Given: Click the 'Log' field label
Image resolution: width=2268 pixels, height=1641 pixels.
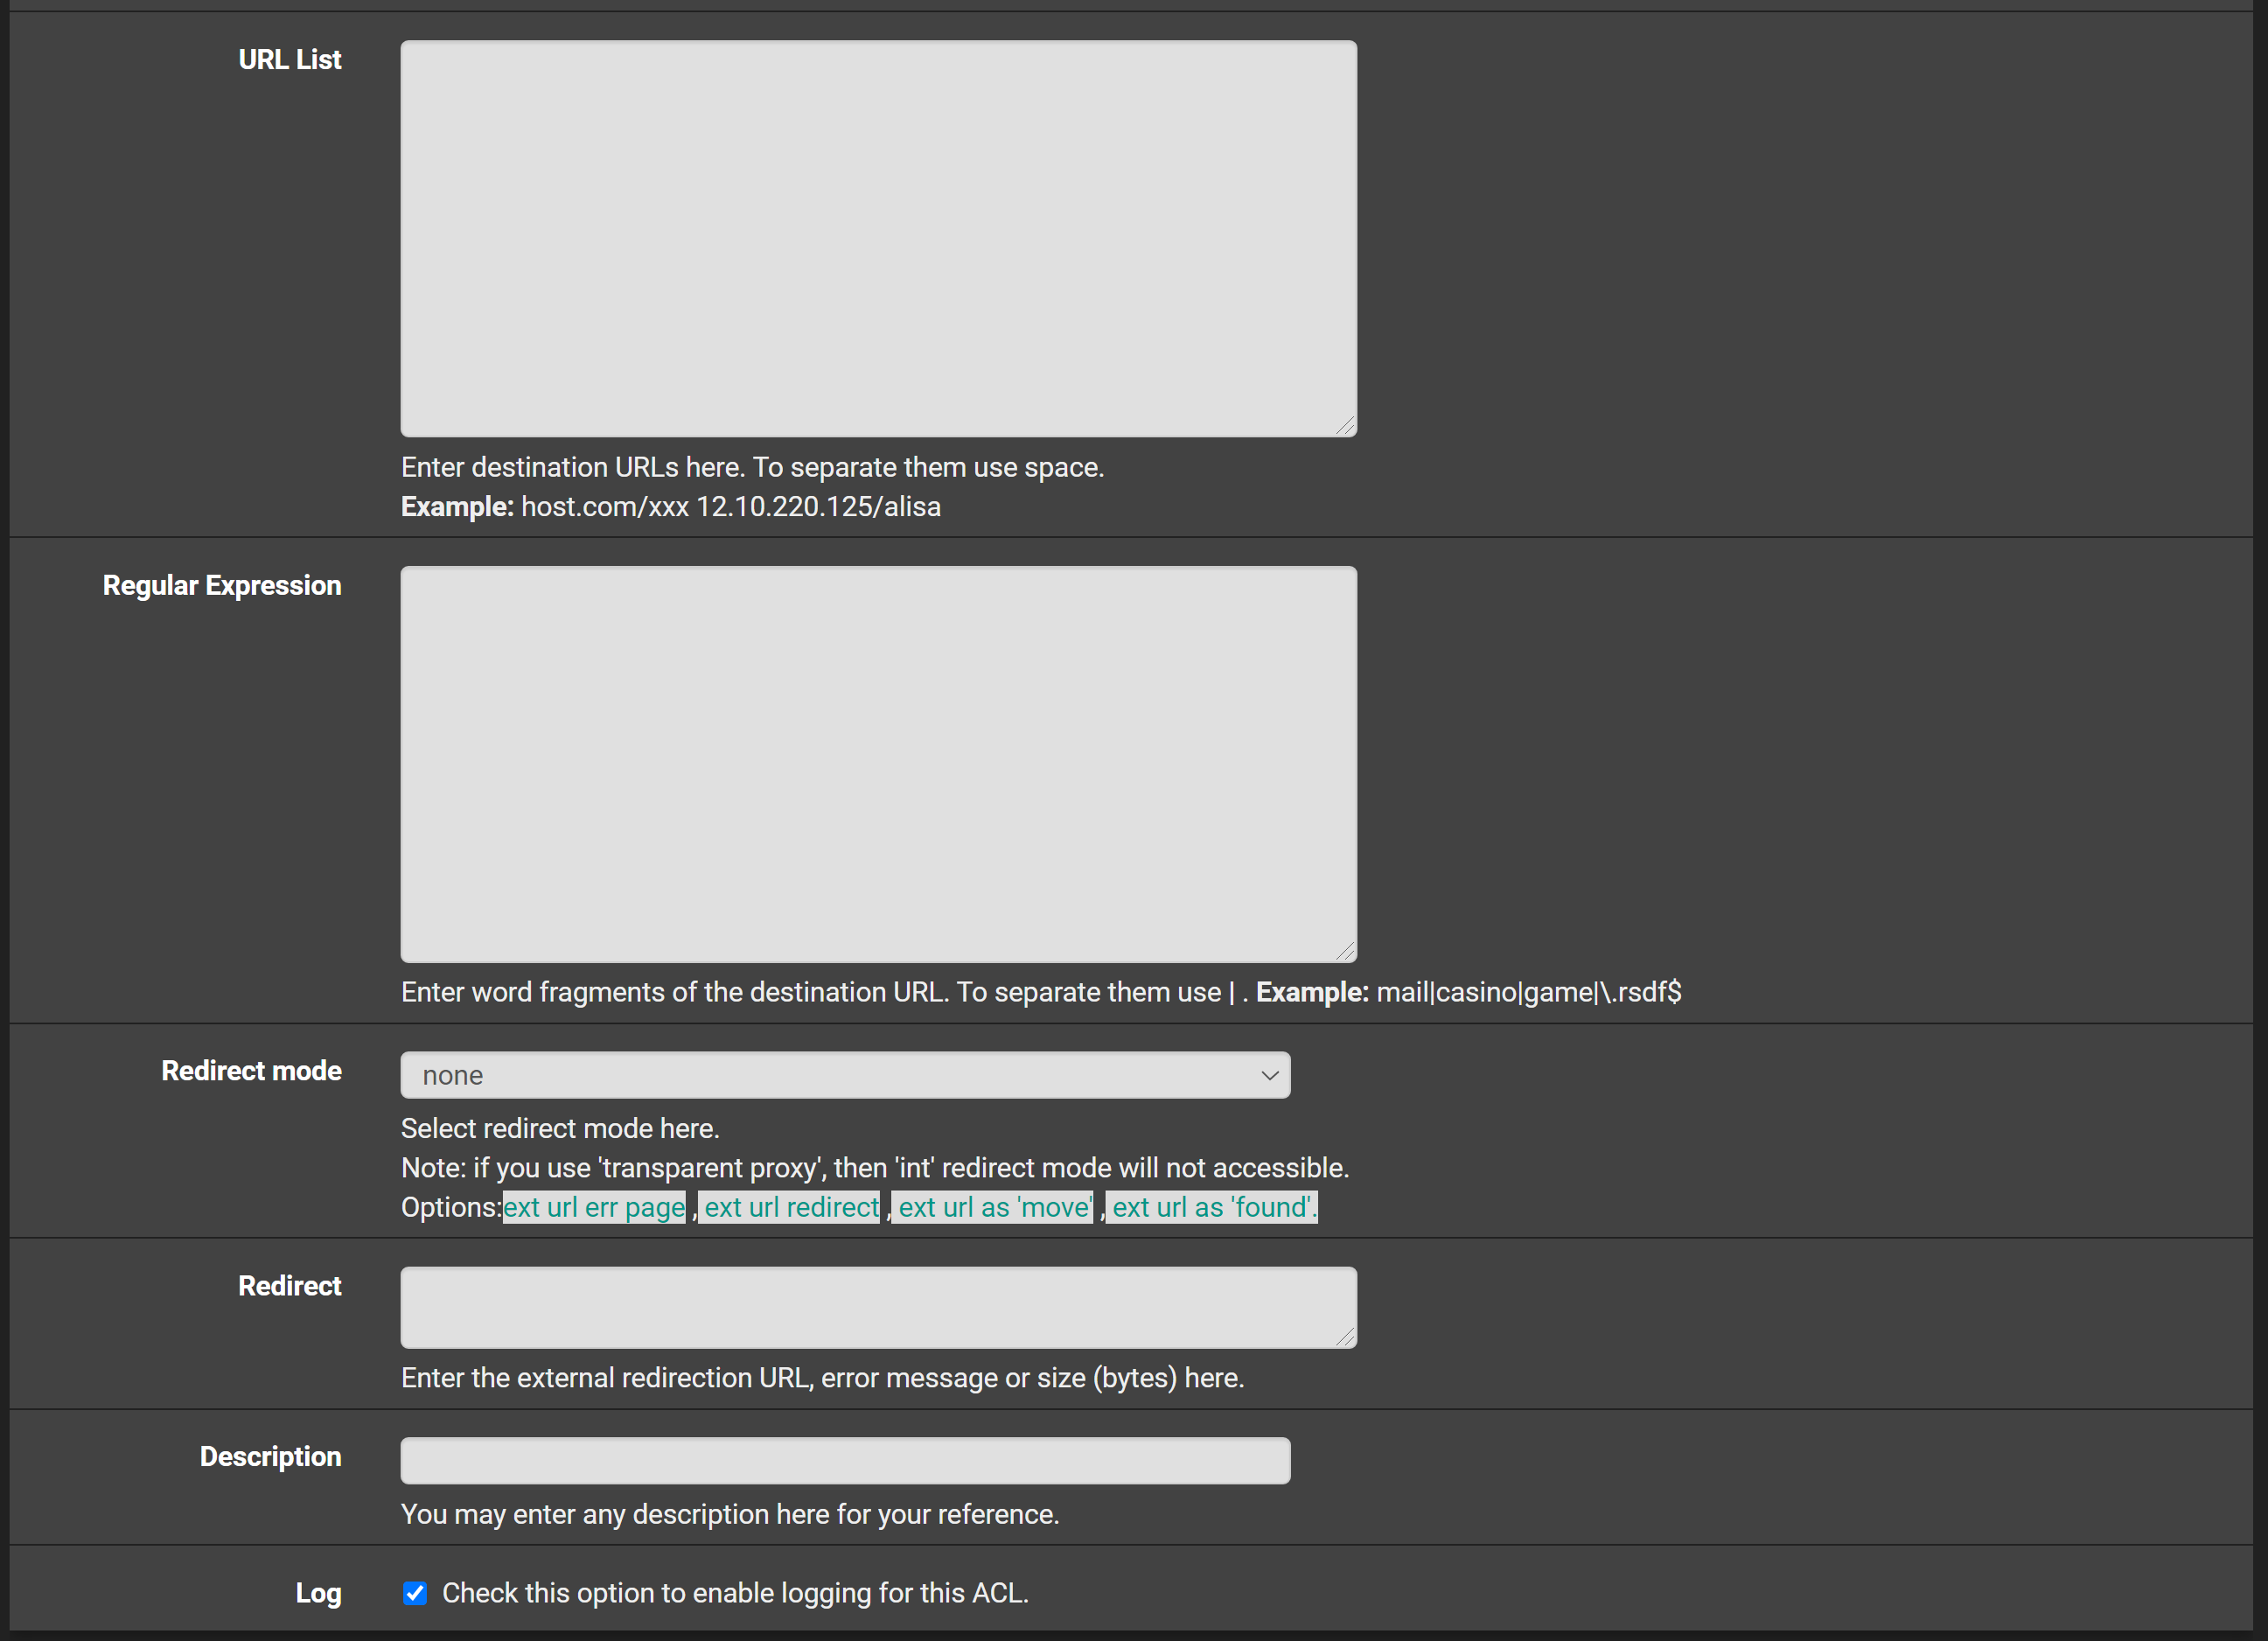Looking at the screenshot, I should point(318,1593).
